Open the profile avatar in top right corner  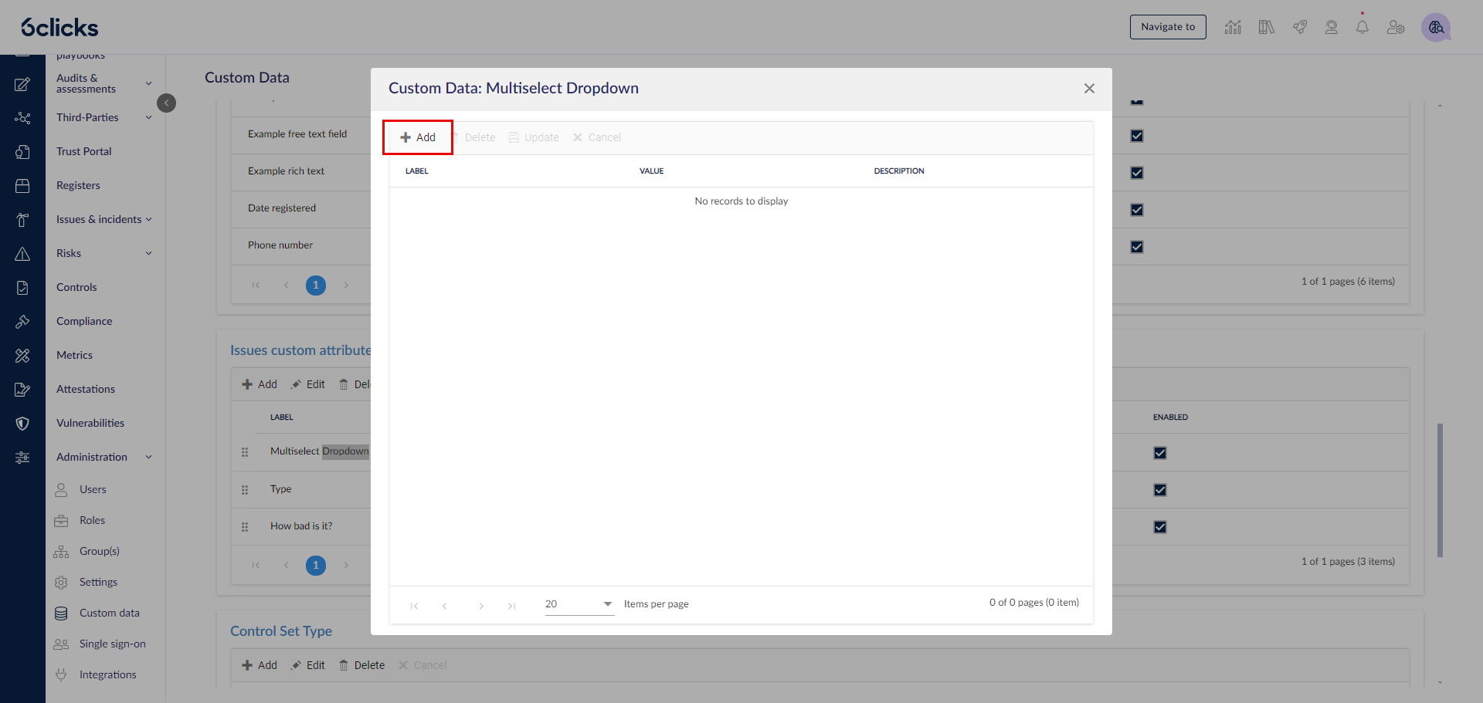[1436, 27]
